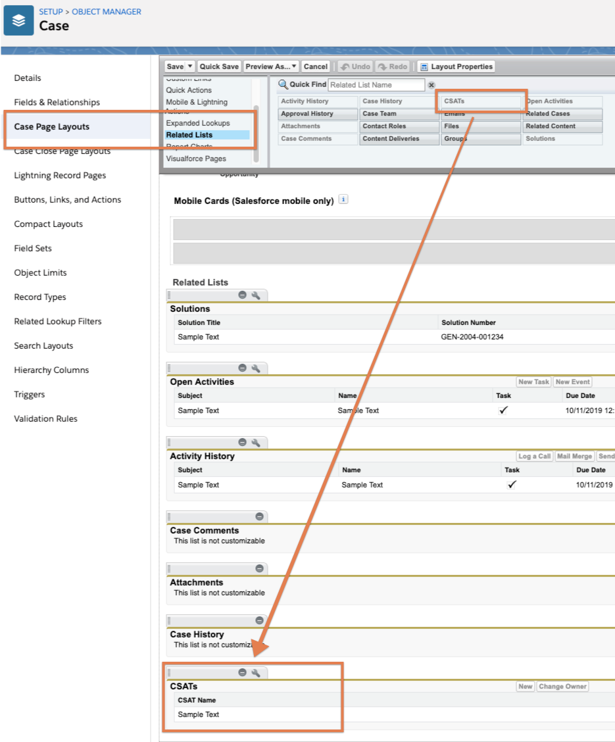Click the remove icon on Solutions related list
Image resolution: width=615 pixels, height=742 pixels.
click(x=242, y=295)
